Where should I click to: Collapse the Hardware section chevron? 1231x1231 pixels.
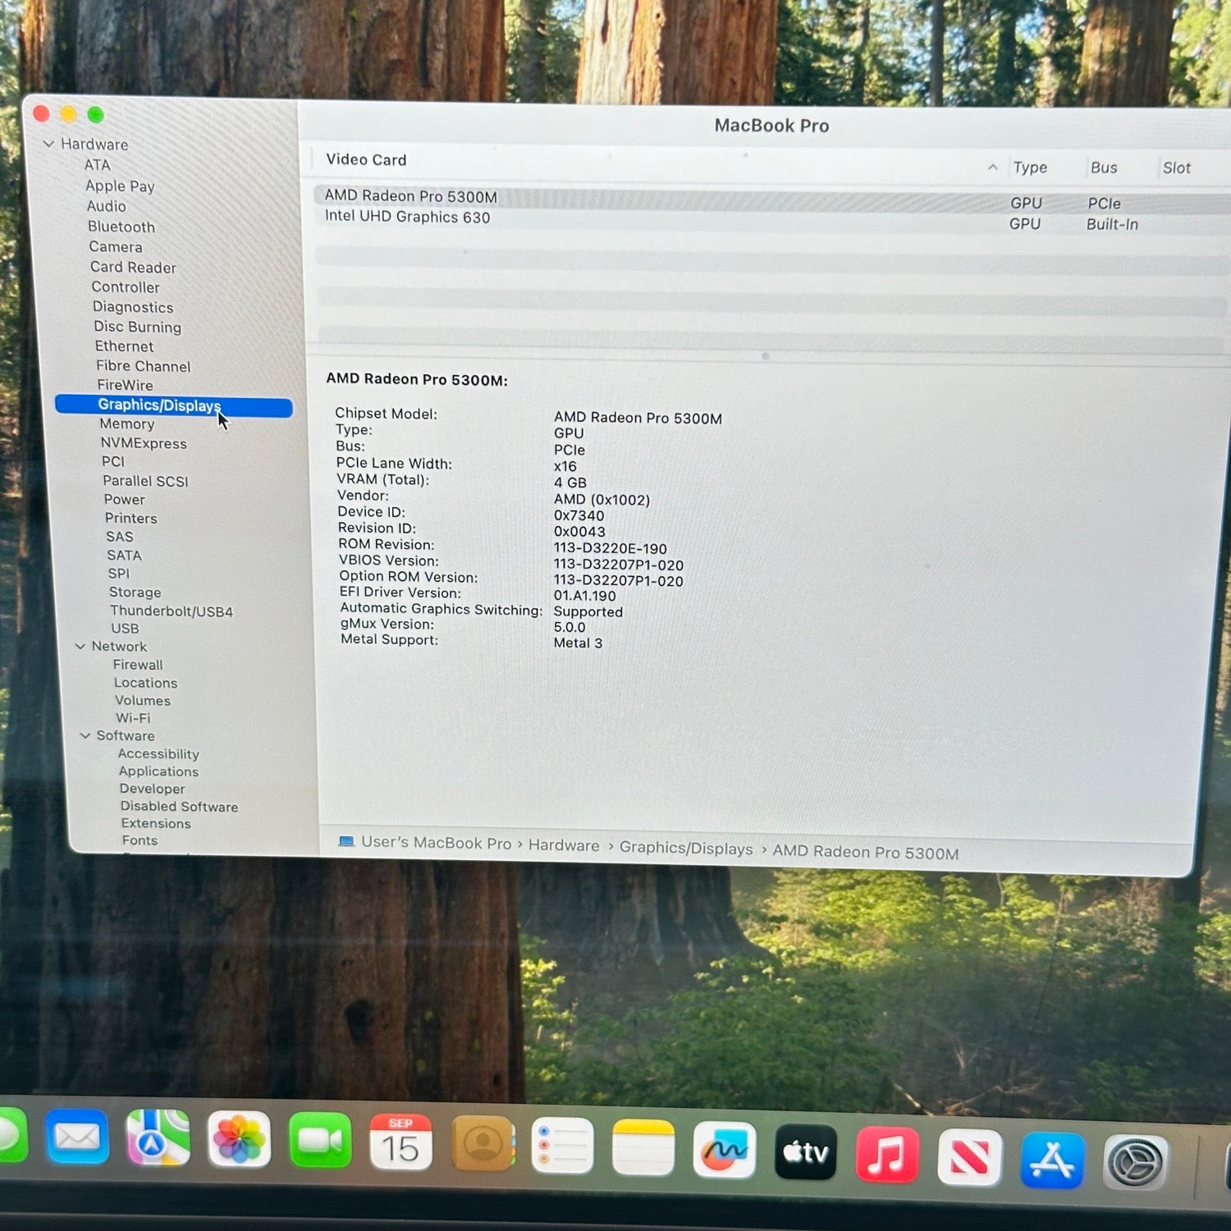pyautogui.click(x=49, y=144)
